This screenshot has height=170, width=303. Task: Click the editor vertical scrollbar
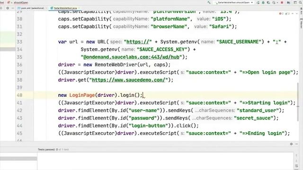(x=298, y=102)
